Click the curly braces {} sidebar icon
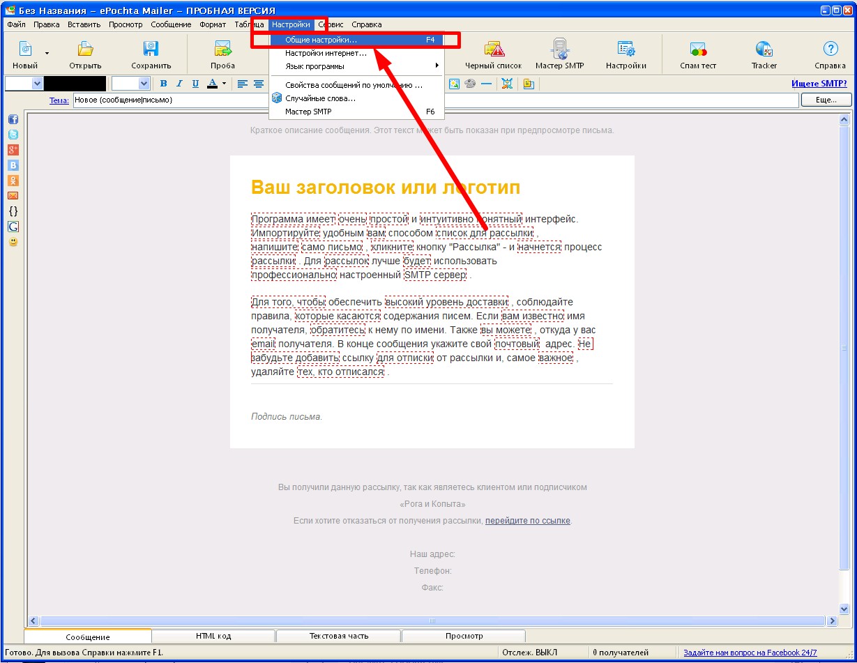 coord(13,211)
